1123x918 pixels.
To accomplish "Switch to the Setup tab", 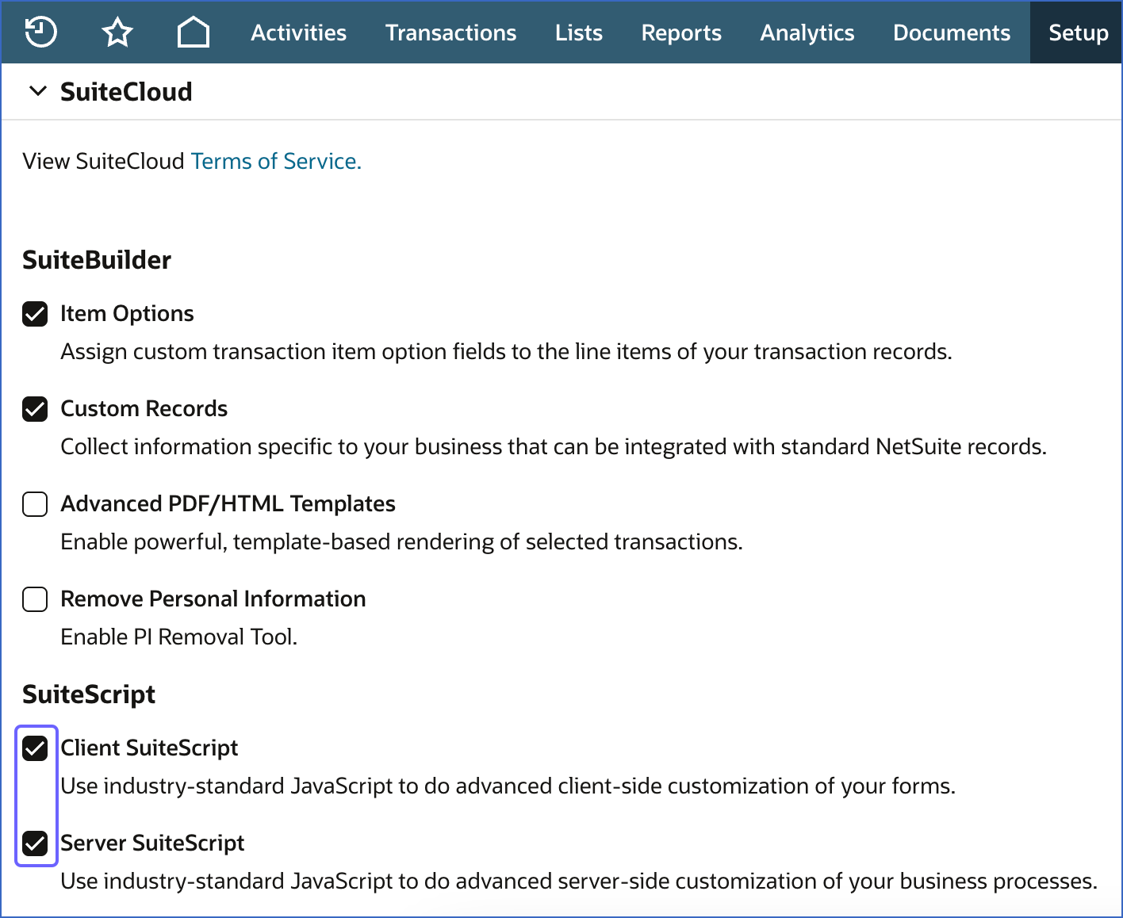I will tap(1077, 33).
